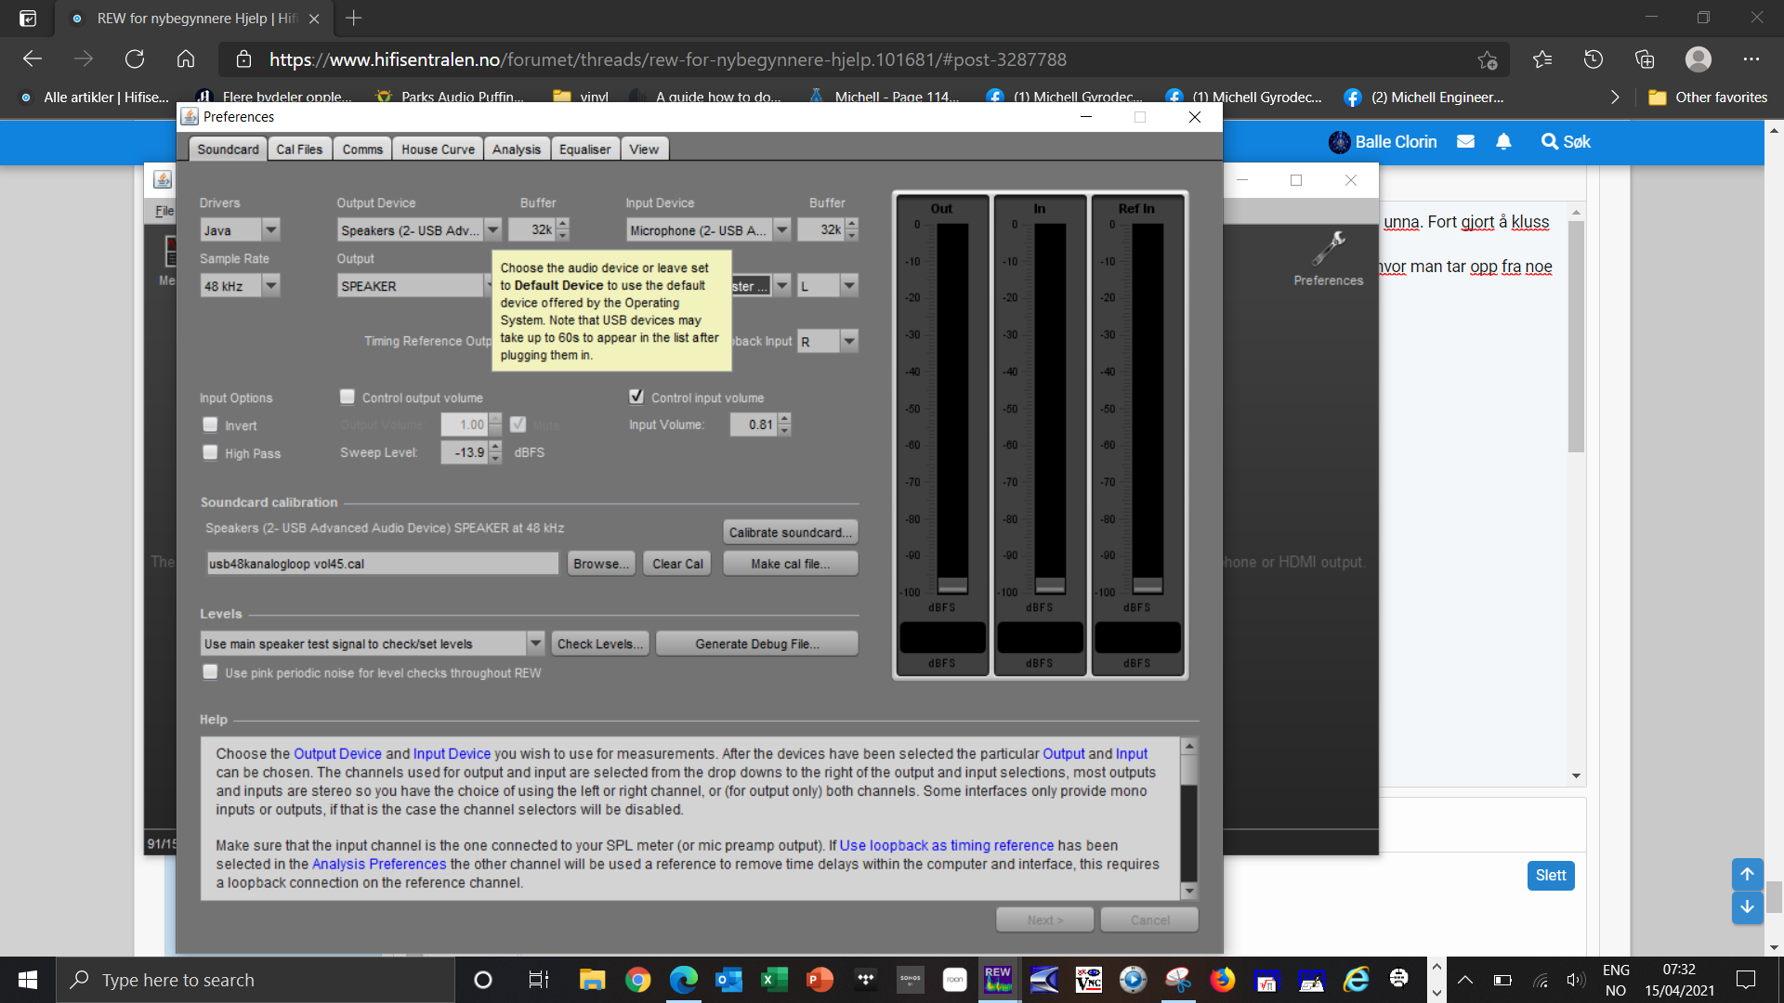Open the Drivers Java dropdown
Image resolution: width=1784 pixels, height=1003 pixels.
270,230
